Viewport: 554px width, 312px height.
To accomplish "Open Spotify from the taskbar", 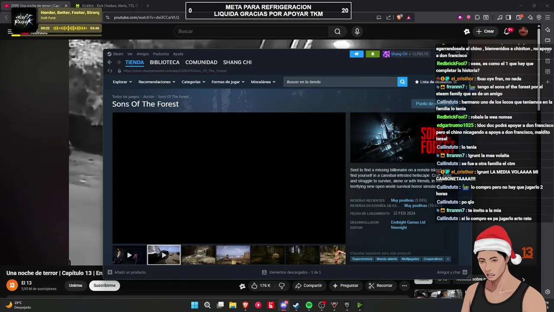I will pyautogui.click(x=309, y=305).
